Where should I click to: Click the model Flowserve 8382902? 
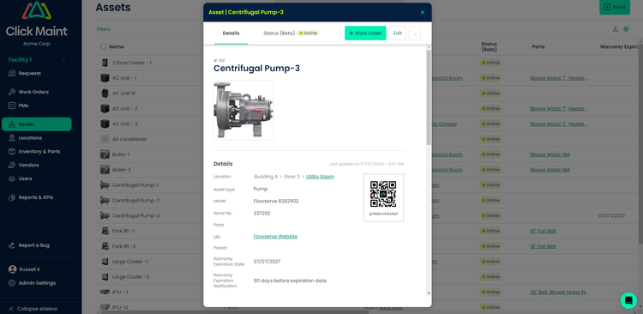[x=276, y=201]
